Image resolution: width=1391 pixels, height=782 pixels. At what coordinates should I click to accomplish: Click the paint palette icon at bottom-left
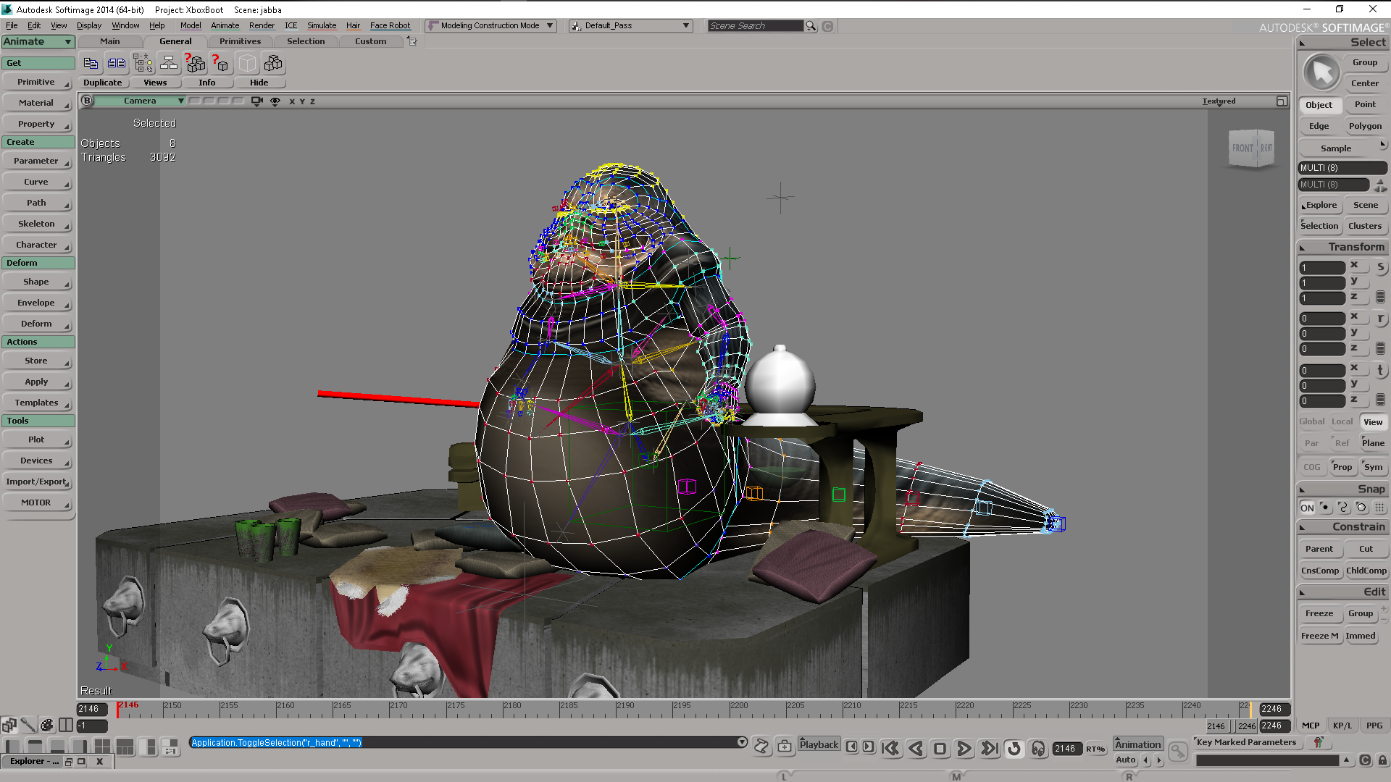click(46, 725)
